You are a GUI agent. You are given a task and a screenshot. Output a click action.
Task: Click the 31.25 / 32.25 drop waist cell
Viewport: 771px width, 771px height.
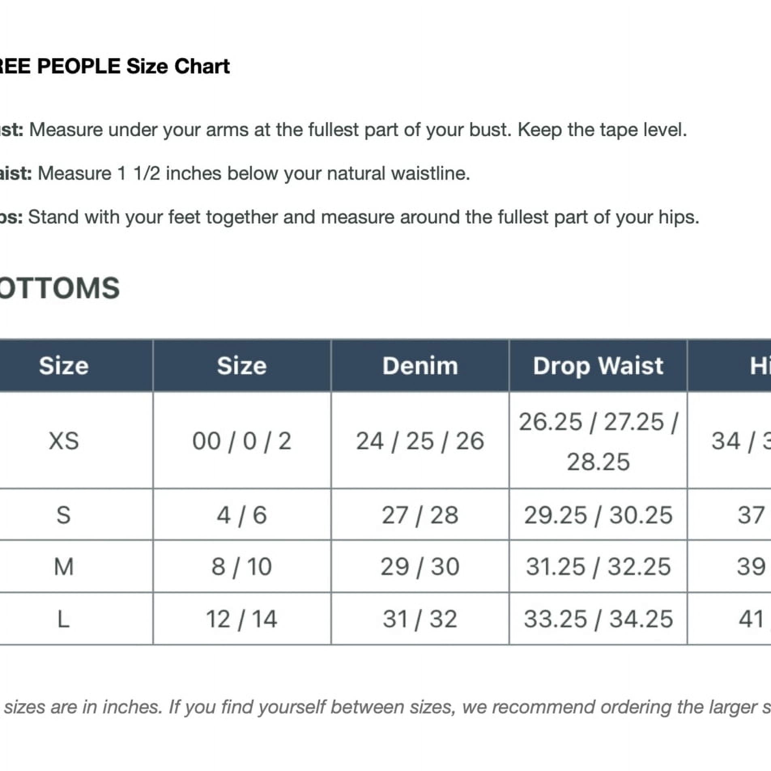(598, 566)
